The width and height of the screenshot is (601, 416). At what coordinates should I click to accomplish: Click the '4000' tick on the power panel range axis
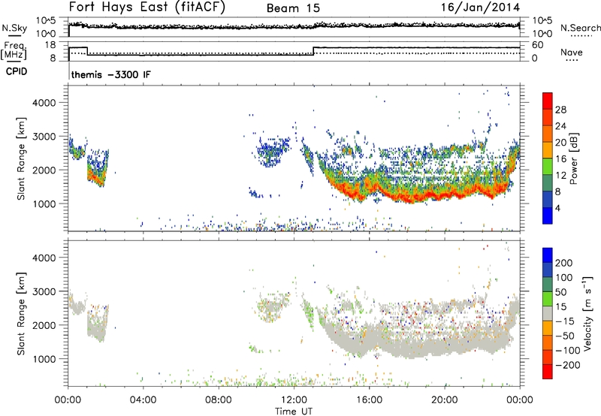(44, 103)
